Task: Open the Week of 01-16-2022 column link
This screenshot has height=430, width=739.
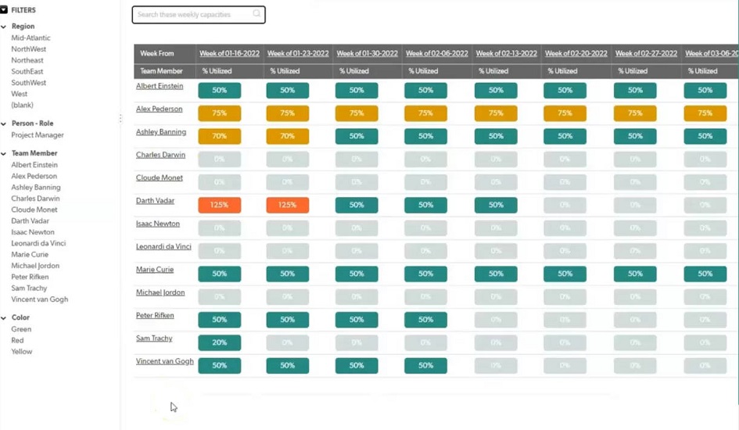Action: (x=230, y=54)
